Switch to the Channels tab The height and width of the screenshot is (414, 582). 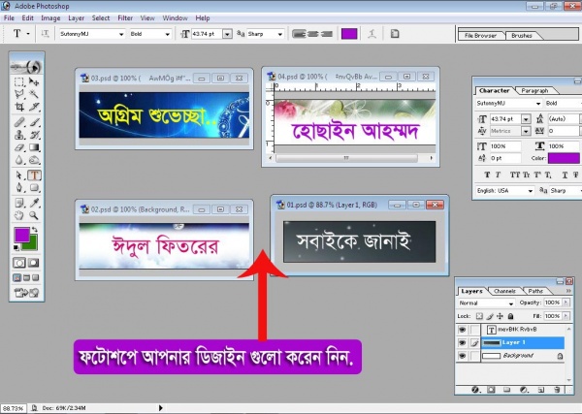click(x=504, y=291)
